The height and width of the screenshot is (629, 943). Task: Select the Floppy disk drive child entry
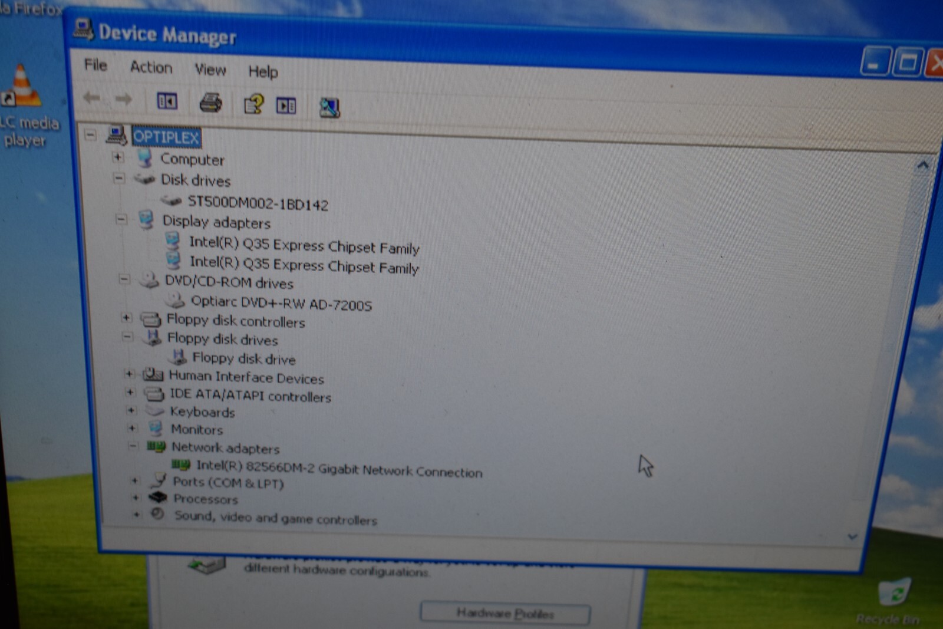click(244, 358)
